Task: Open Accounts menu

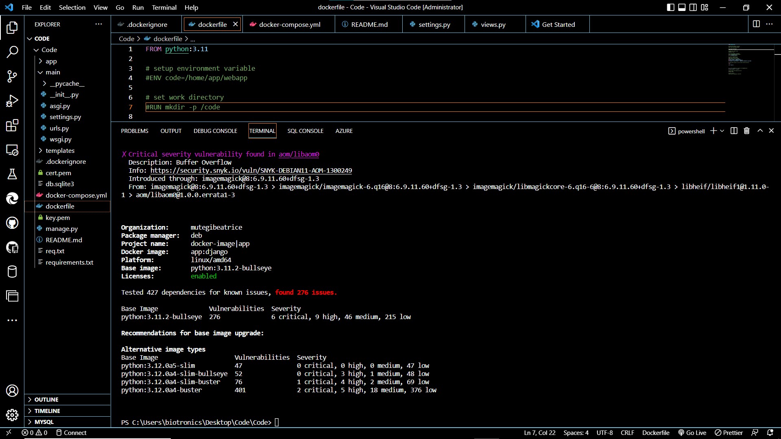Action: 12,391
